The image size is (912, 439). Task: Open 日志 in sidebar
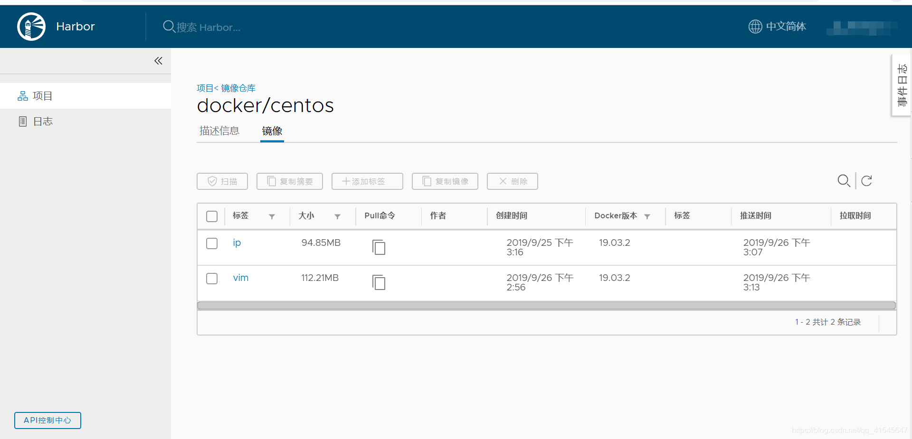(x=85, y=121)
